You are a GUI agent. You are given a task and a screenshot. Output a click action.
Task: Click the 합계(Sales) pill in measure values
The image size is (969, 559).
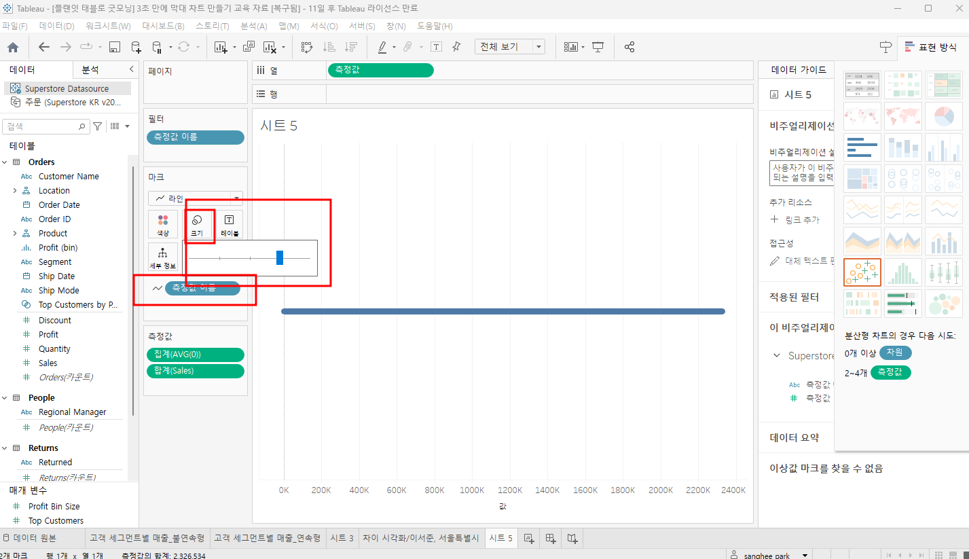coord(196,371)
